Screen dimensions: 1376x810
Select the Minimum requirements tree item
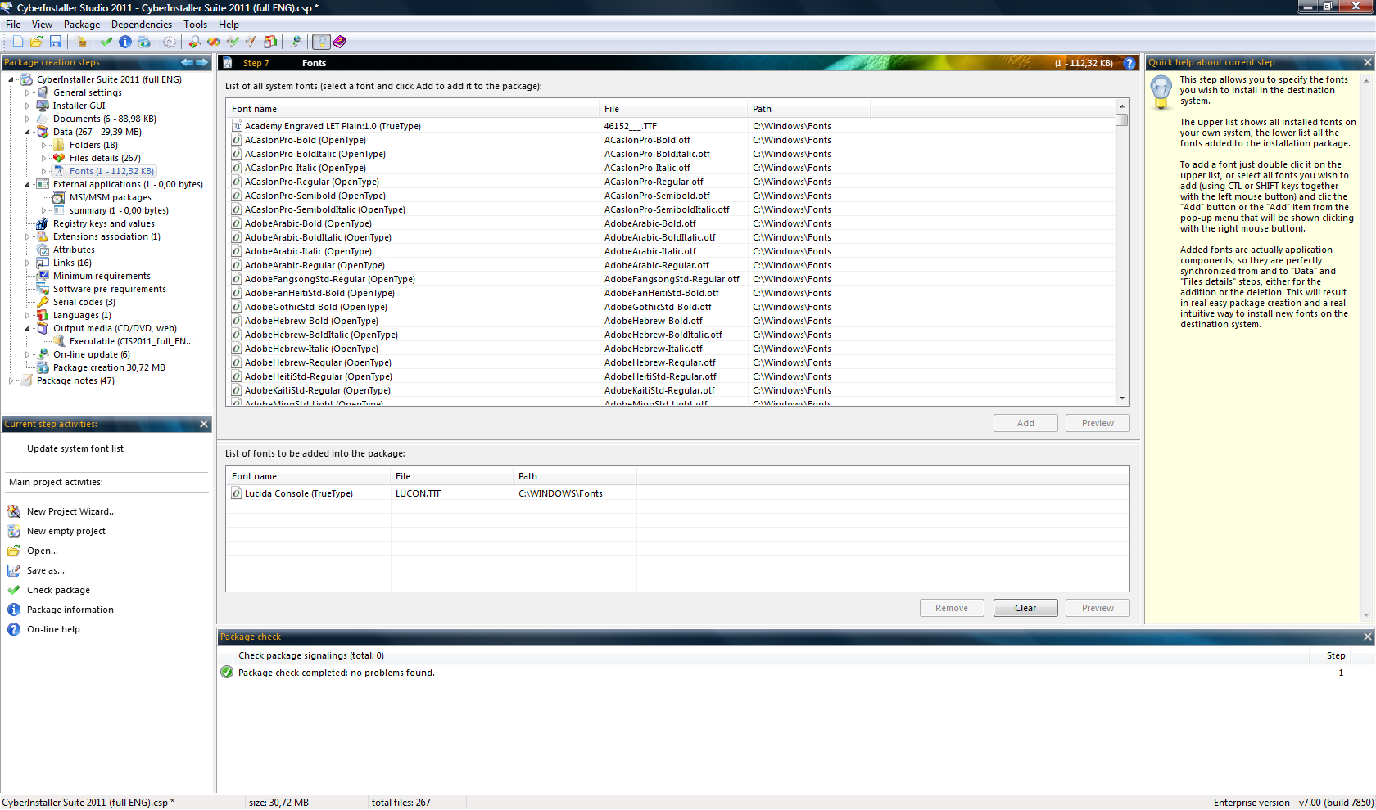(102, 276)
